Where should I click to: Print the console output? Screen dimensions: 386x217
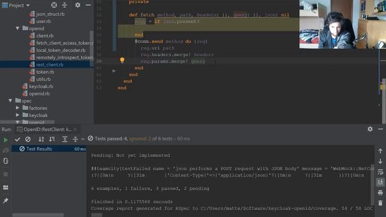380,193
